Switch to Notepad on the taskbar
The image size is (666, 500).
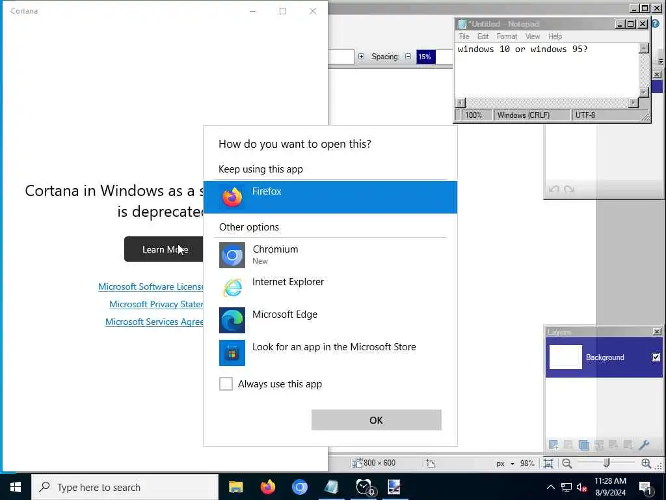pos(331,487)
